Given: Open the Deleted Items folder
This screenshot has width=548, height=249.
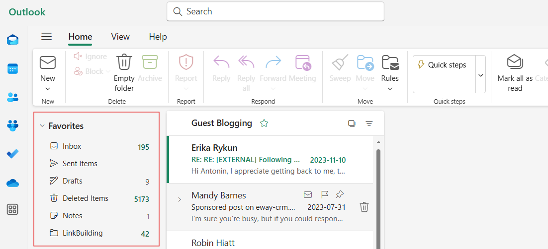Looking at the screenshot, I should (96, 198).
